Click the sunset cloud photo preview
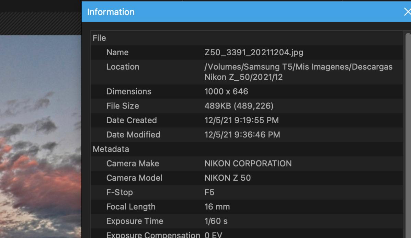Image resolution: width=411 pixels, height=238 pixels. pos(41,137)
